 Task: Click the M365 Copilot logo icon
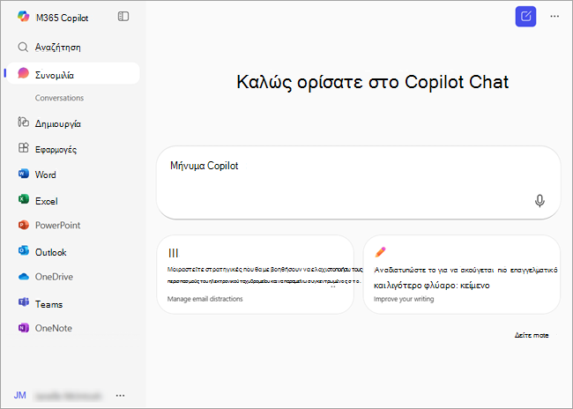[x=24, y=17]
